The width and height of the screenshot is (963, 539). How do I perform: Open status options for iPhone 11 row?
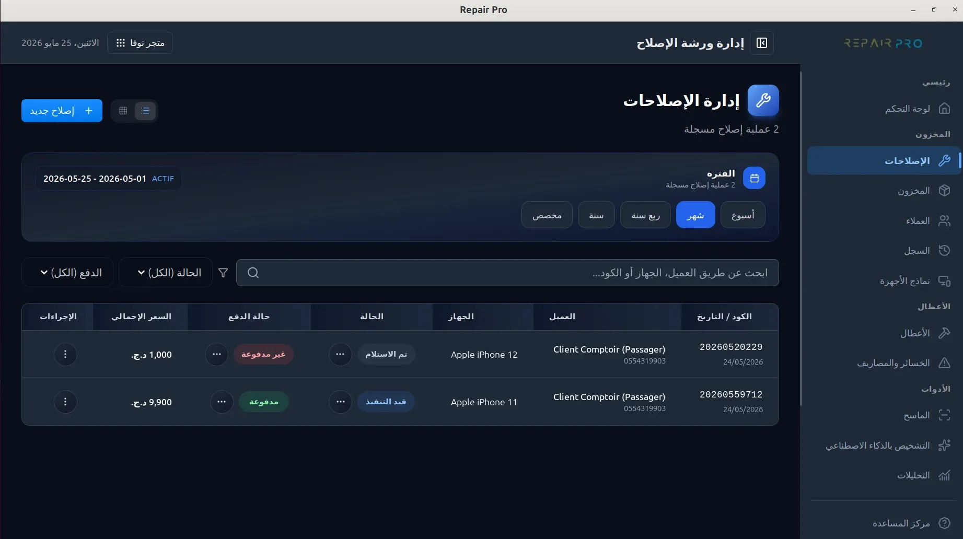coord(341,402)
